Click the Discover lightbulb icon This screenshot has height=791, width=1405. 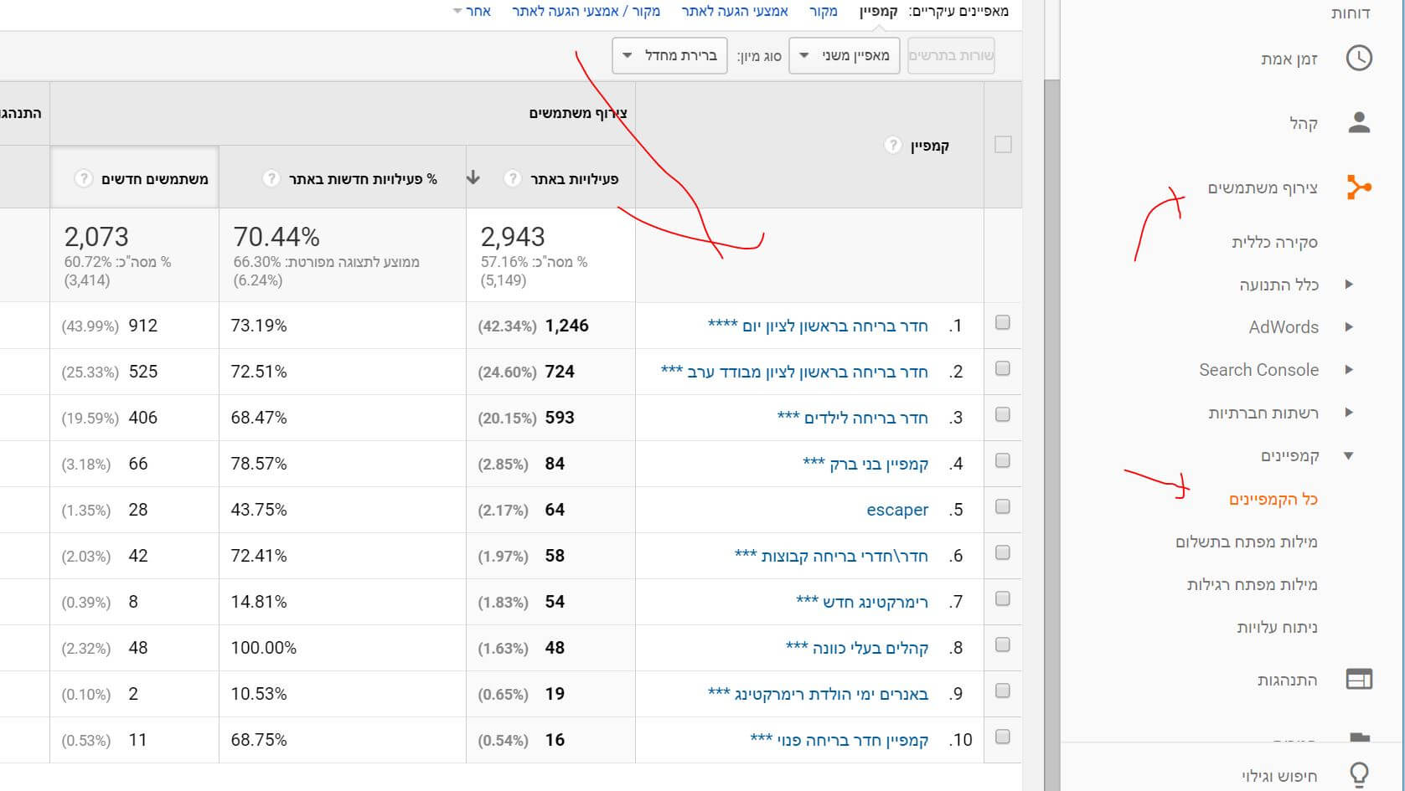click(1358, 775)
